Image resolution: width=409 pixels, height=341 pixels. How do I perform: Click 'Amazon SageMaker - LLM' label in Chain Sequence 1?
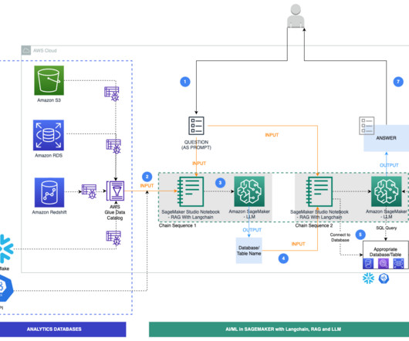pyautogui.click(x=249, y=214)
